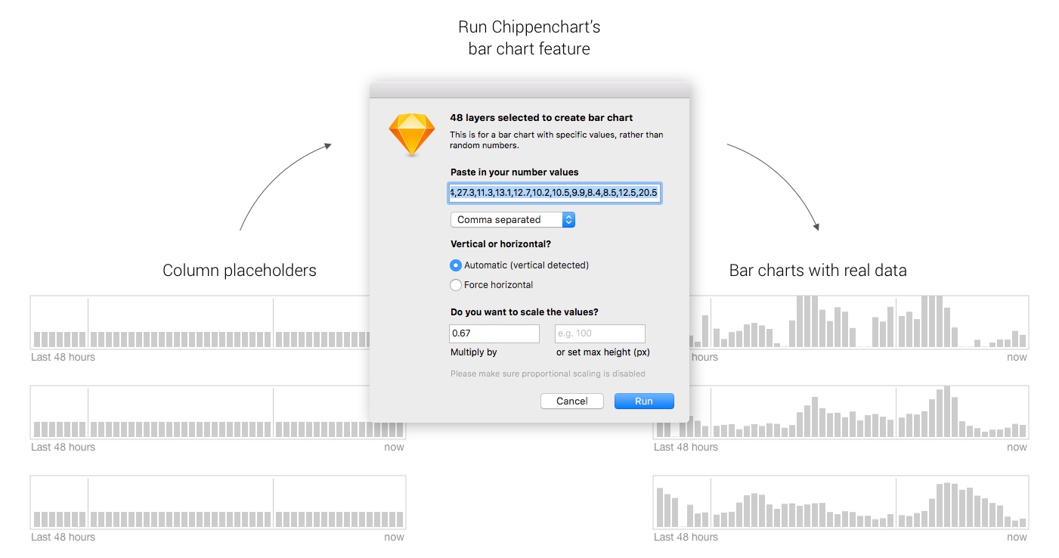Screen dimensions: 1059x558
Task: Click the Bar charts with real data heading
Action: [818, 271]
